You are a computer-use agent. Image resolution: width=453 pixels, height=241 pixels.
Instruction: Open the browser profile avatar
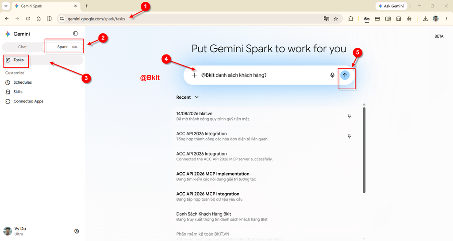pos(436,19)
